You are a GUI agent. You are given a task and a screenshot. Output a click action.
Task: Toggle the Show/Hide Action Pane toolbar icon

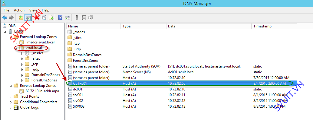click(x=68, y=18)
